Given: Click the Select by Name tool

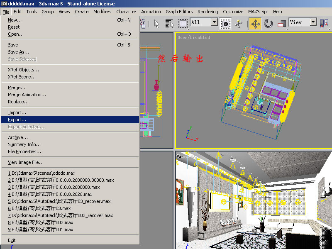Looking at the screenshot, I should (169, 24).
